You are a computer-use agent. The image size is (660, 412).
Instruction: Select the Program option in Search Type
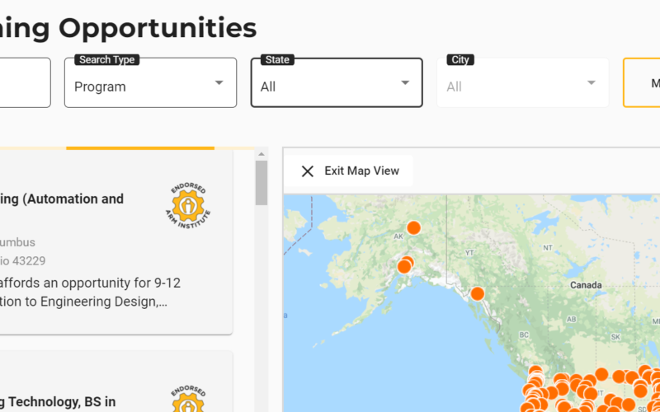coord(101,87)
